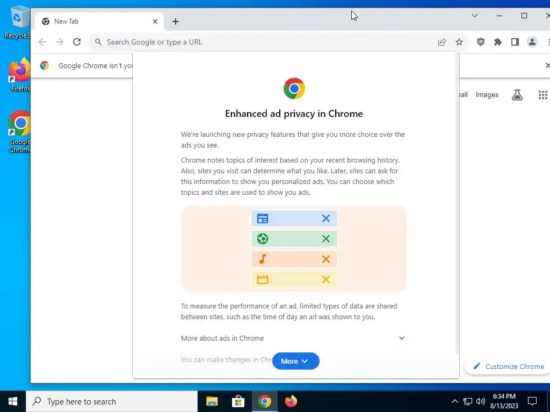
Task: Click the green soccer topic X in illustration
Action: 326,239
